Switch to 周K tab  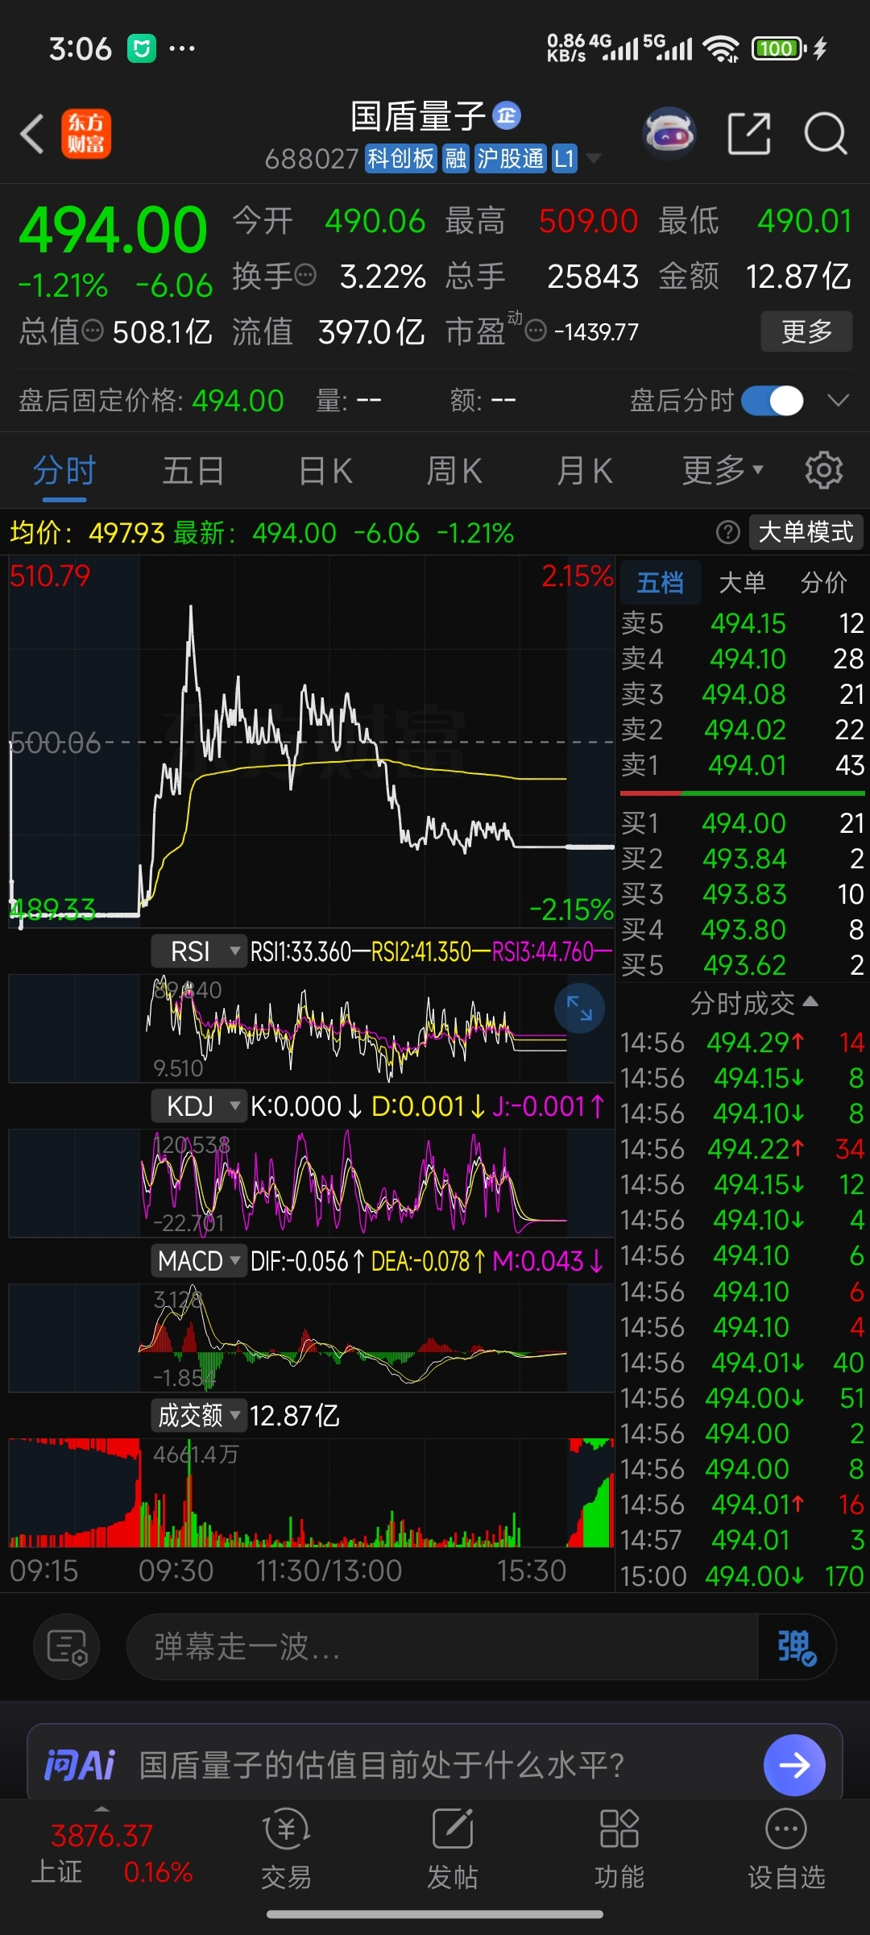(x=454, y=470)
